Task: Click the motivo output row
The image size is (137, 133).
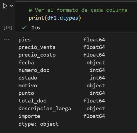Action: pyautogui.click(x=62, y=86)
